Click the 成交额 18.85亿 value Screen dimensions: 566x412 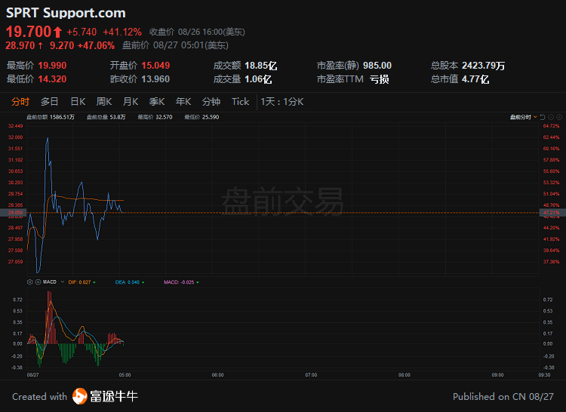260,66
